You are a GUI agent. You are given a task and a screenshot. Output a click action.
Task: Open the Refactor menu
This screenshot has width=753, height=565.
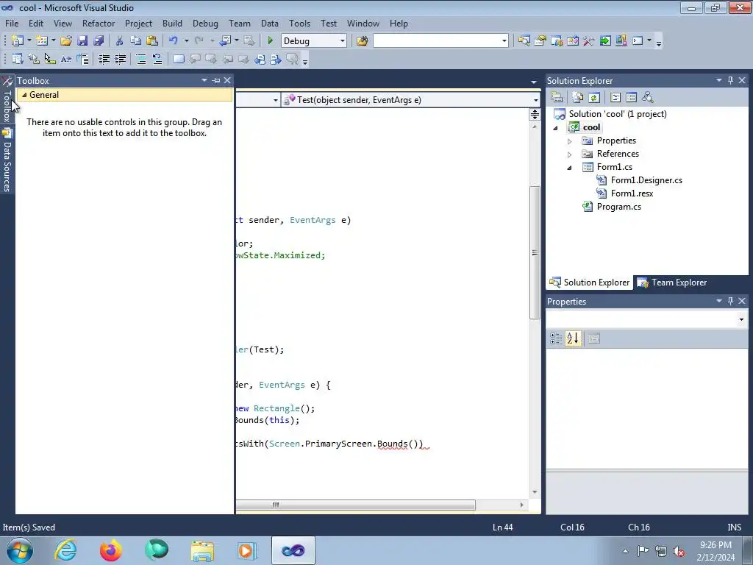pyautogui.click(x=99, y=23)
